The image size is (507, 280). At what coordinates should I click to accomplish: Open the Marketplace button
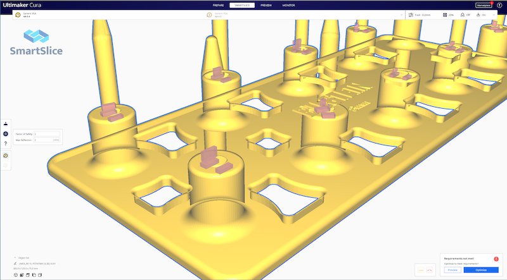[484, 5]
